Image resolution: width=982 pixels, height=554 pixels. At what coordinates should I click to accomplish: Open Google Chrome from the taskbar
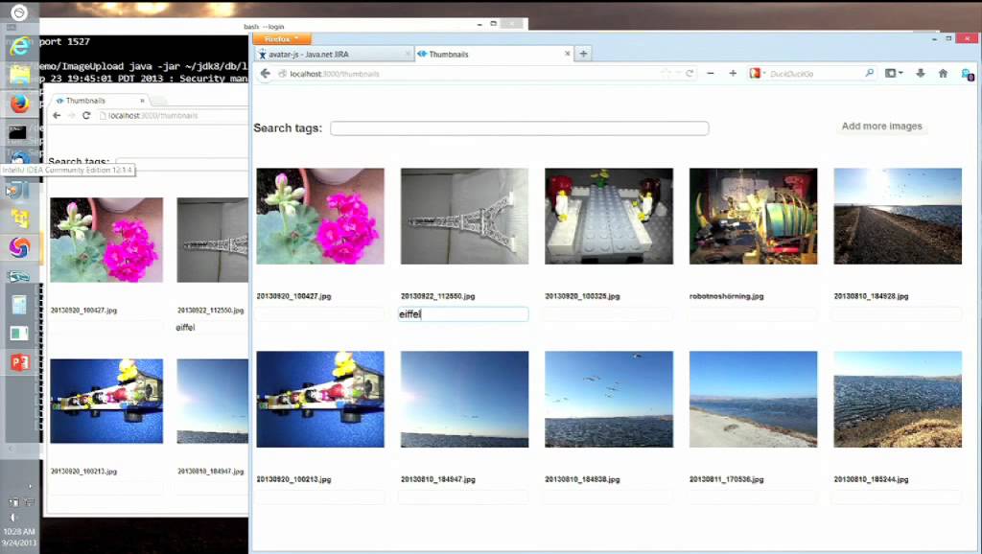(x=19, y=246)
